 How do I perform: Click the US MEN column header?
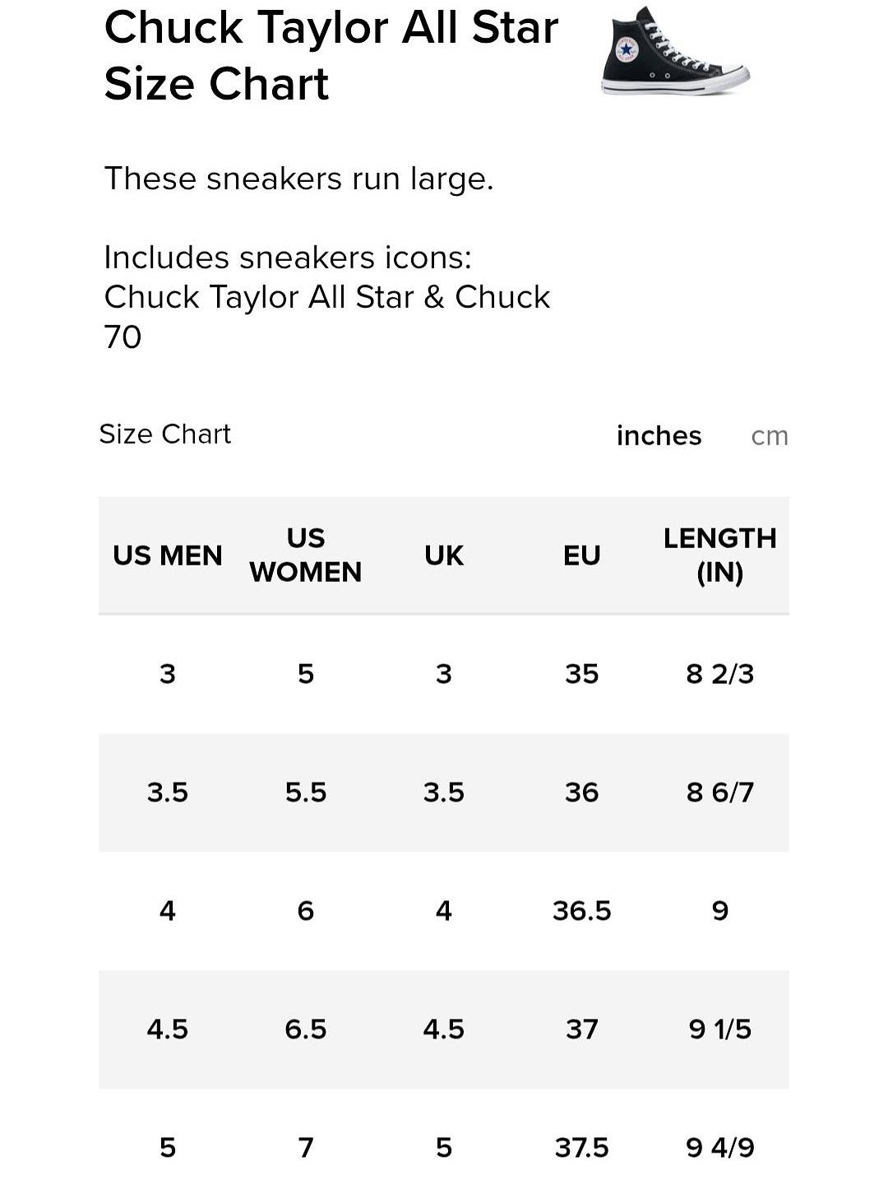pos(168,555)
